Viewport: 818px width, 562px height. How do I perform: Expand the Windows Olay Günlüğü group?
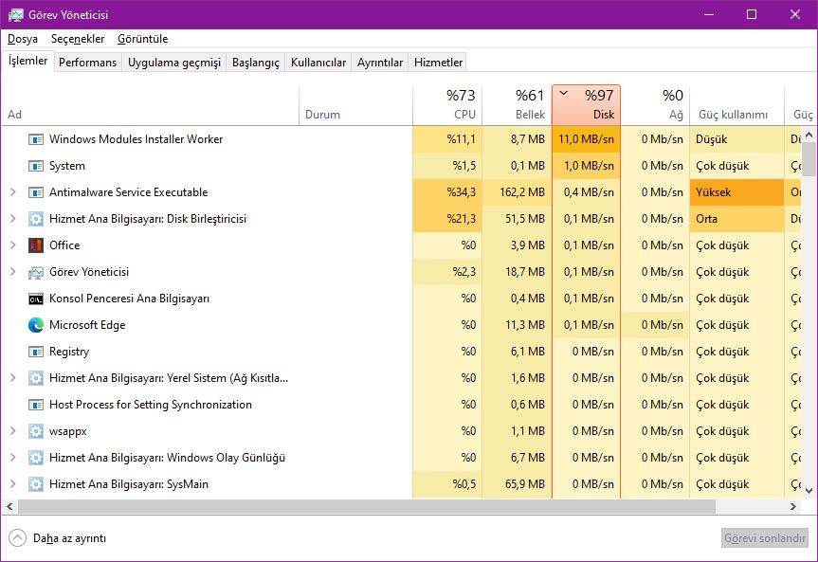click(x=13, y=458)
